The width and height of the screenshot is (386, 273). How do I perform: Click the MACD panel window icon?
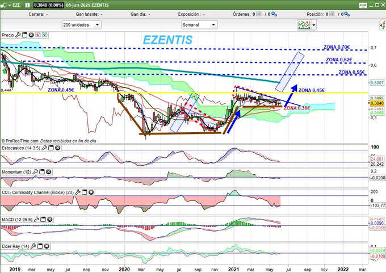pos(43,219)
